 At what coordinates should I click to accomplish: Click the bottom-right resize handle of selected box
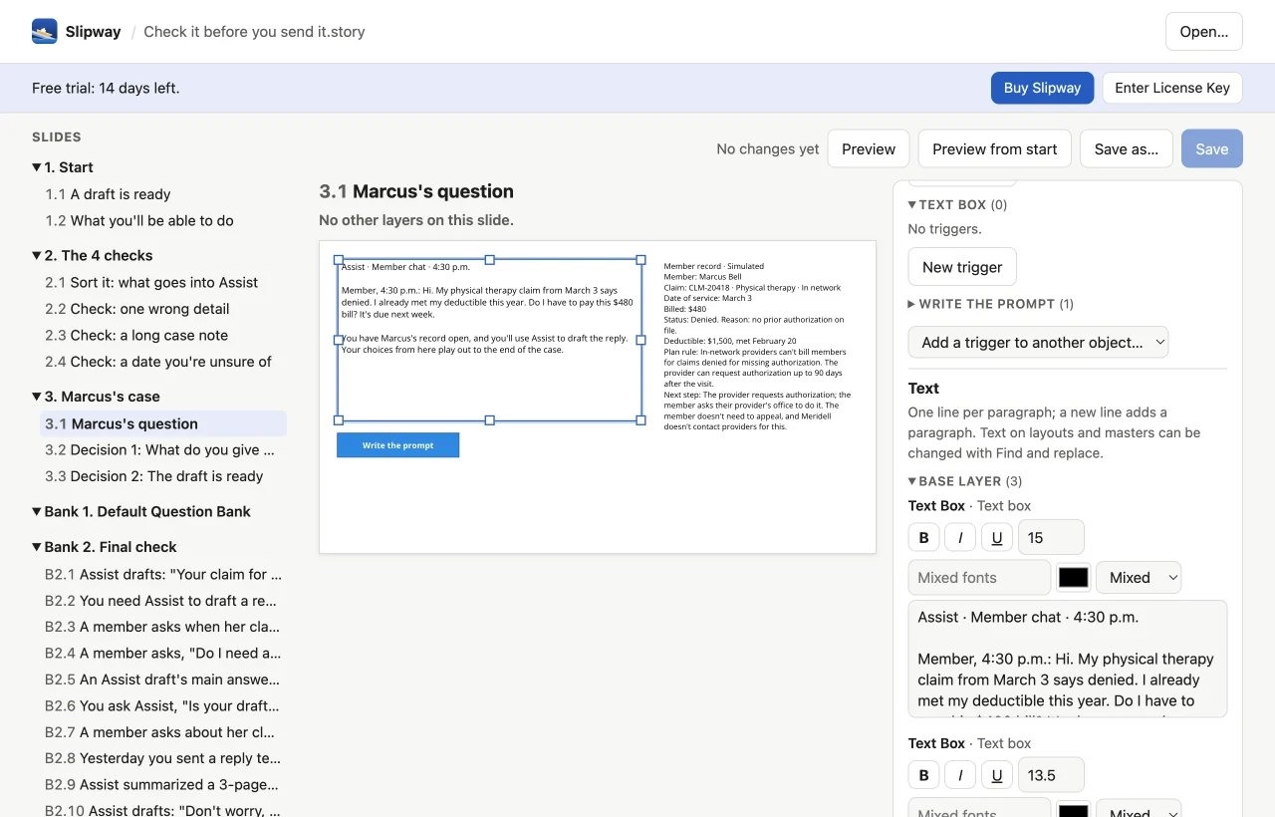(641, 420)
